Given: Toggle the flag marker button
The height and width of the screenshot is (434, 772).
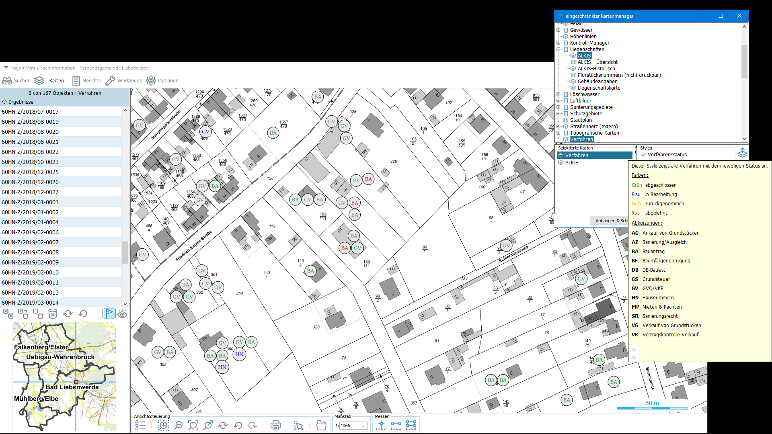Looking at the screenshot, I should (109, 314).
